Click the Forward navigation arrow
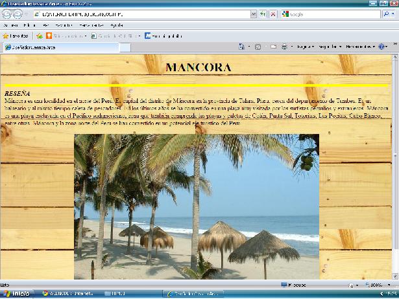The height and width of the screenshot is (299, 399). click(18, 14)
